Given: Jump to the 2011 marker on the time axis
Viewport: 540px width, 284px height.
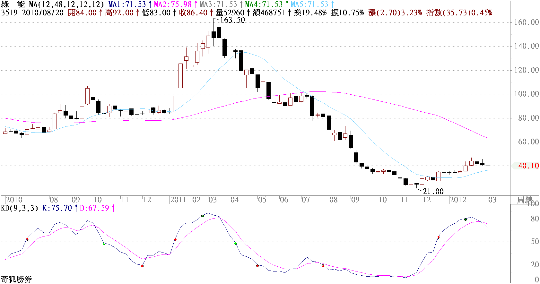Looking at the screenshot, I should (178, 200).
